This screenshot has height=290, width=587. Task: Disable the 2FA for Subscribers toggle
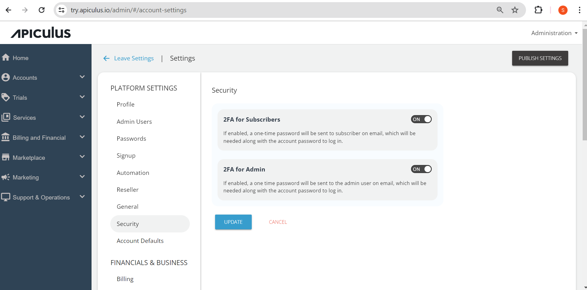click(x=421, y=119)
